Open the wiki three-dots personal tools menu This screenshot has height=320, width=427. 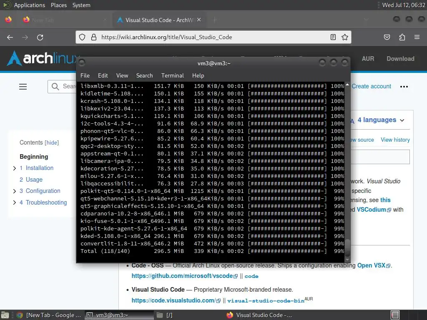click(404, 87)
